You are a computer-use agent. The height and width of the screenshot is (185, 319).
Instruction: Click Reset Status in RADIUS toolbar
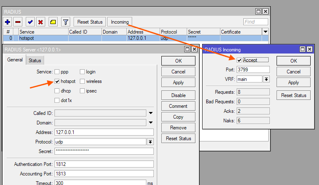(x=90, y=22)
